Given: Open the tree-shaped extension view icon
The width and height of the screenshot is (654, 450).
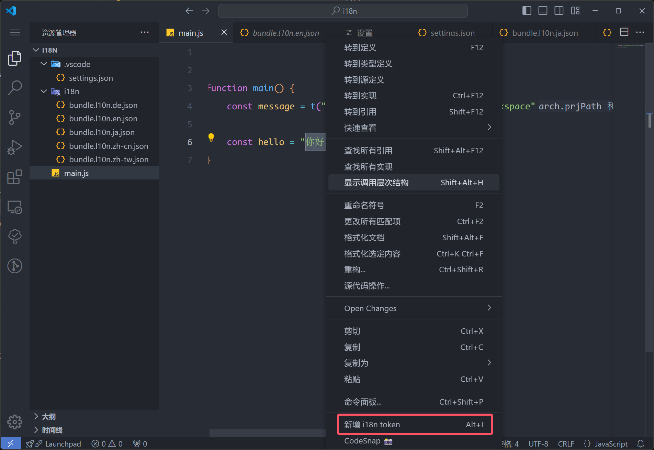Looking at the screenshot, I should pos(14,237).
